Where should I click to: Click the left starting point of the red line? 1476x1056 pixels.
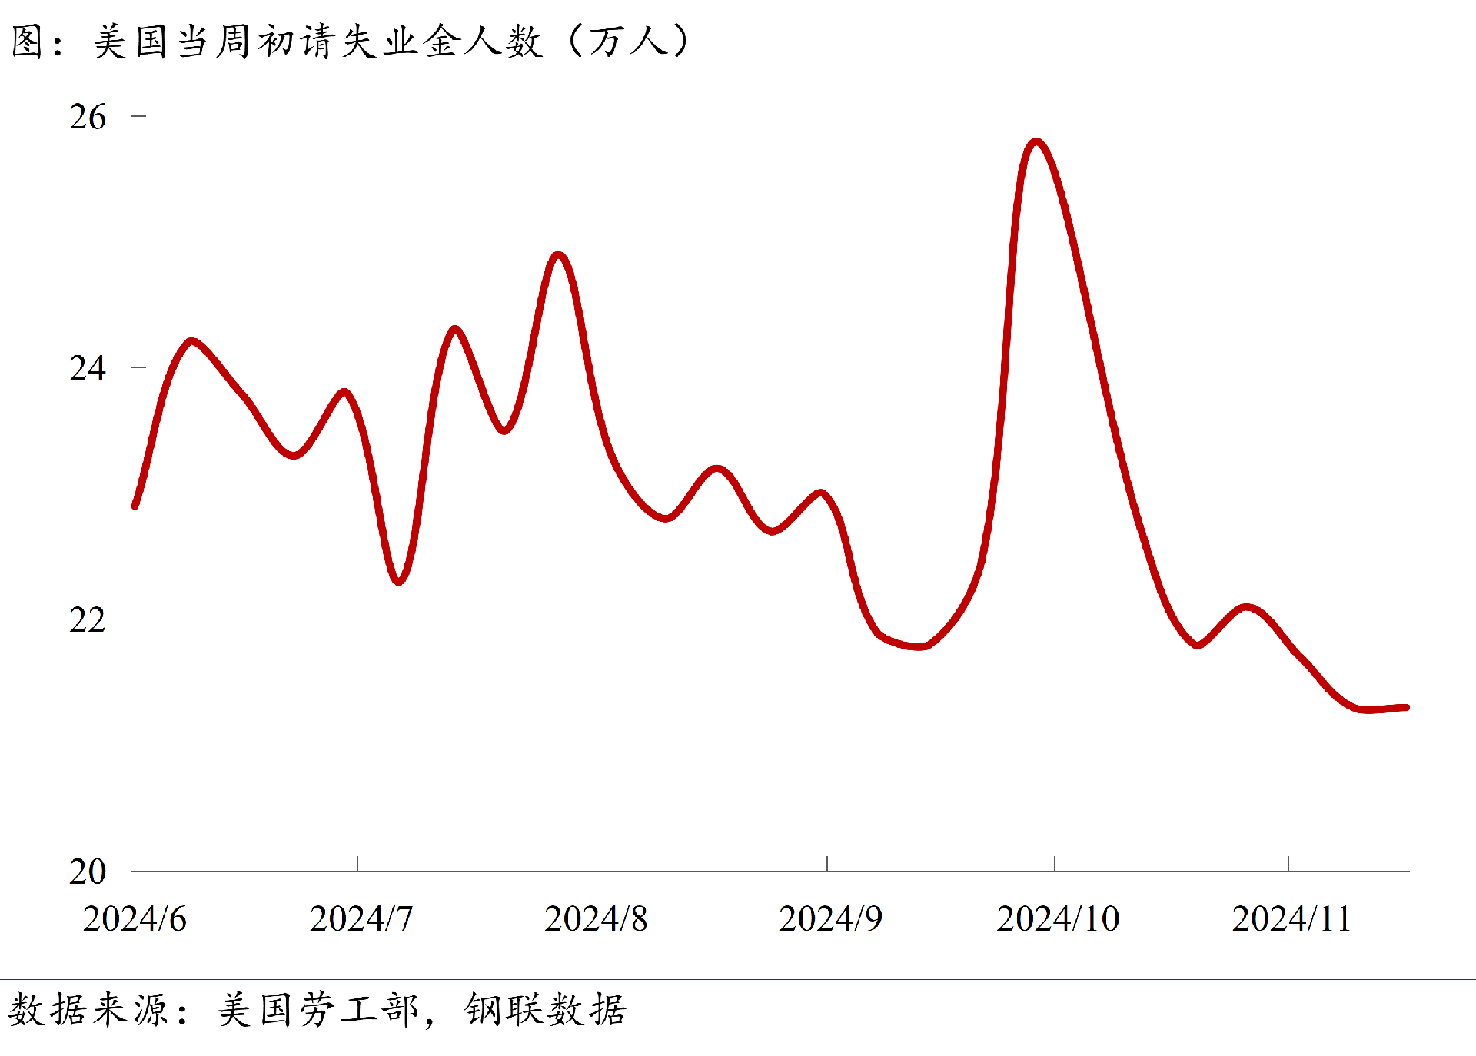point(135,506)
